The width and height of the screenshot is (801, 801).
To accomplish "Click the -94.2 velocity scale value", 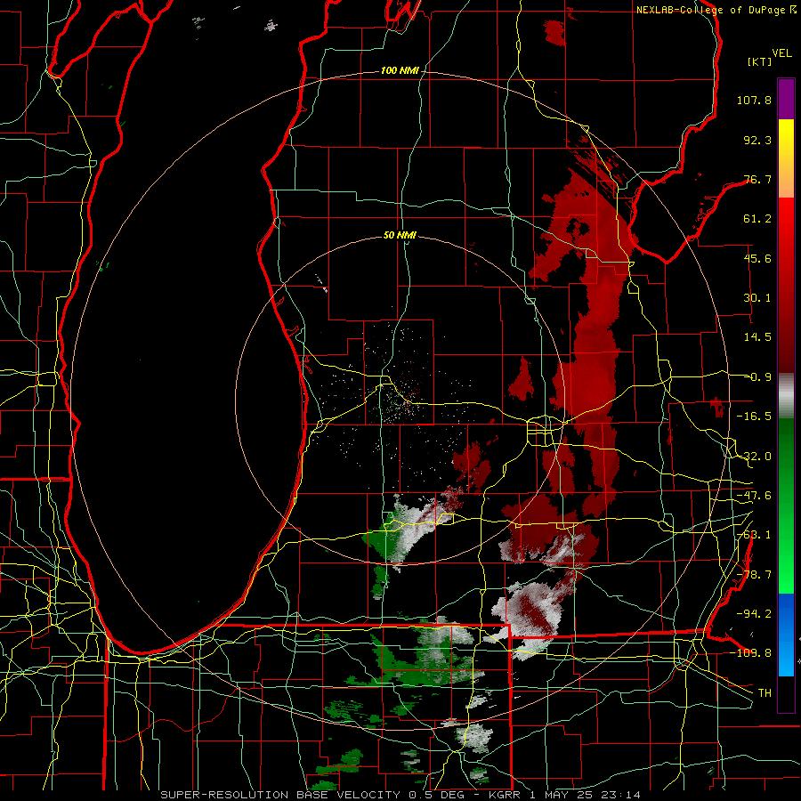I will click(x=754, y=613).
